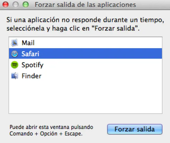The height and width of the screenshot is (143, 170).
Task: Click the Safari compass icon
Action: pyautogui.click(x=14, y=54)
